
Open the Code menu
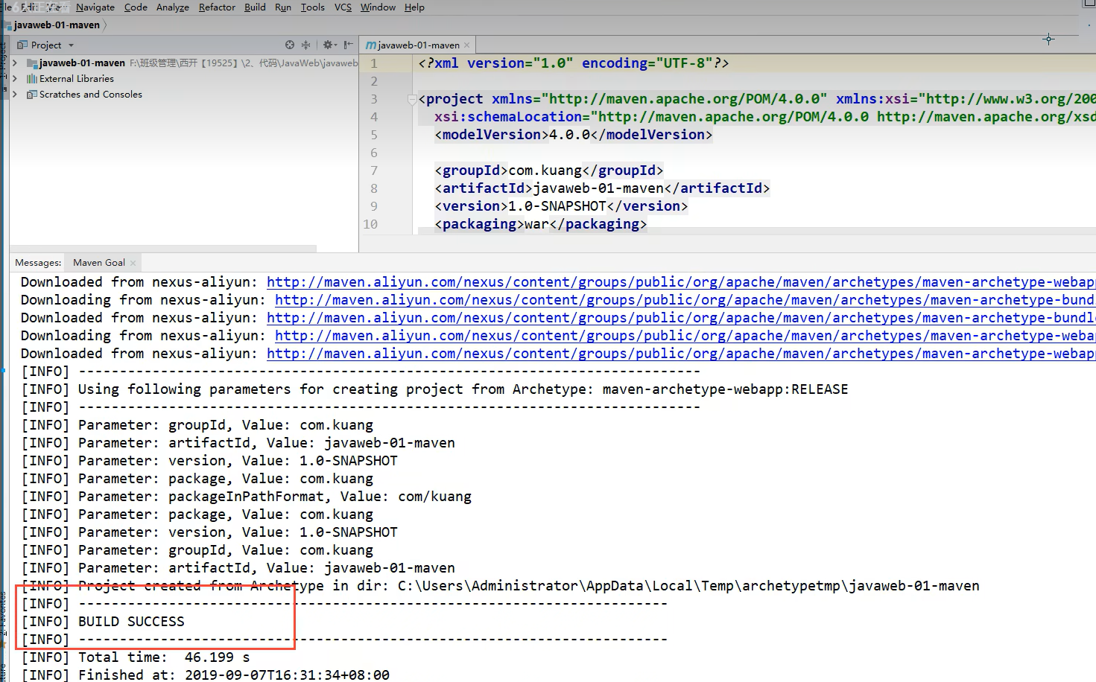(136, 7)
